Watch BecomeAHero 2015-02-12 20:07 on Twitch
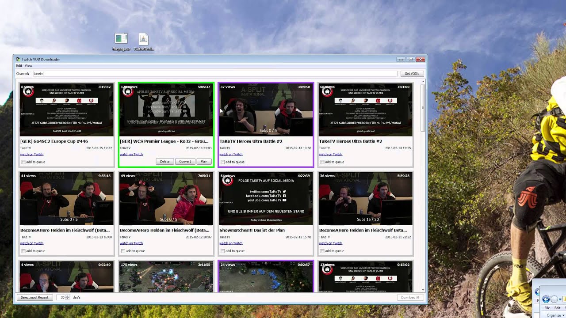566x318 pixels. pos(131,243)
